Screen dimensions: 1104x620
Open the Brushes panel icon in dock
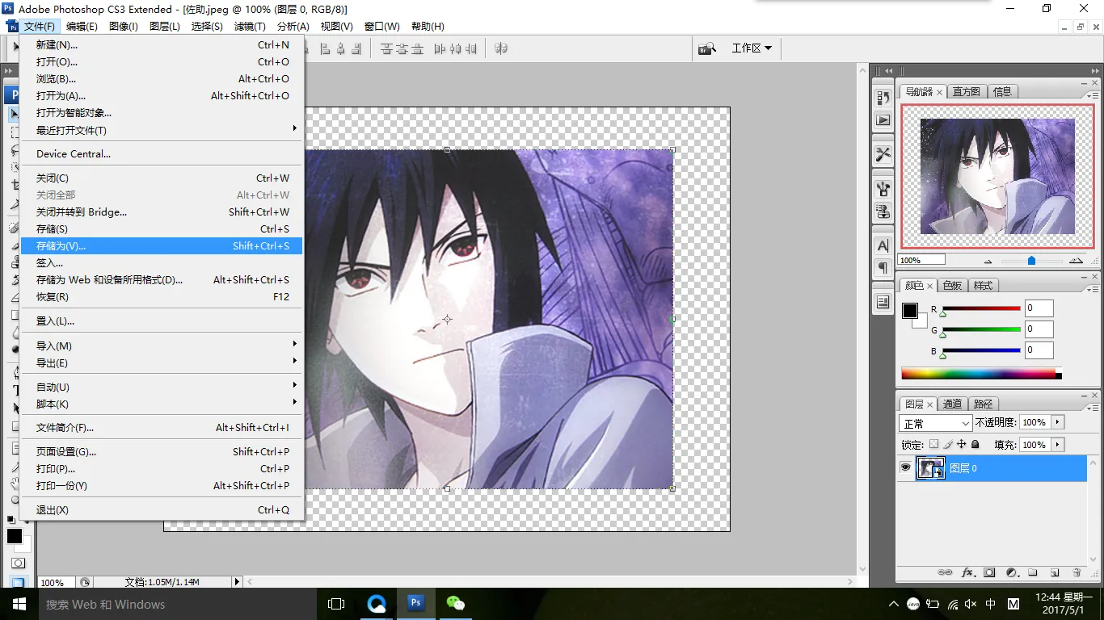click(x=883, y=189)
